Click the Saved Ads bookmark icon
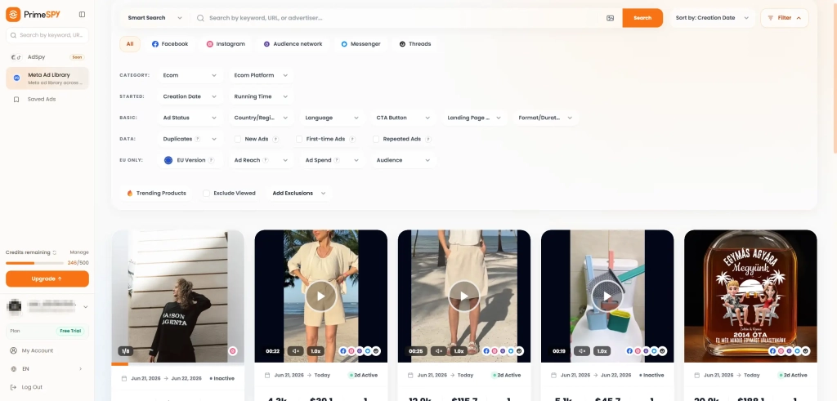Screen dimensions: 837x401 click(16, 100)
